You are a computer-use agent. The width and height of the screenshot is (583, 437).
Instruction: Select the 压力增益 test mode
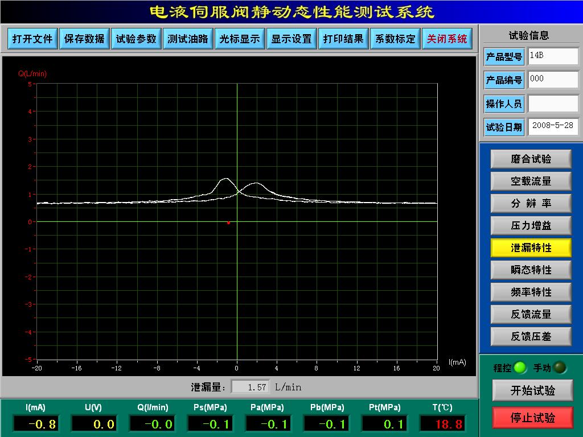(x=531, y=225)
